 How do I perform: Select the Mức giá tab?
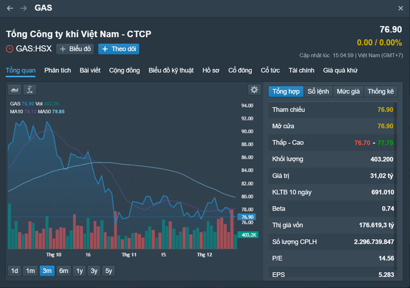[x=348, y=92]
